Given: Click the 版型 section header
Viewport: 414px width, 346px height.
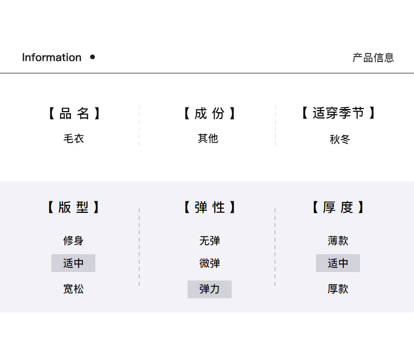Looking at the screenshot, I should coord(73,207).
